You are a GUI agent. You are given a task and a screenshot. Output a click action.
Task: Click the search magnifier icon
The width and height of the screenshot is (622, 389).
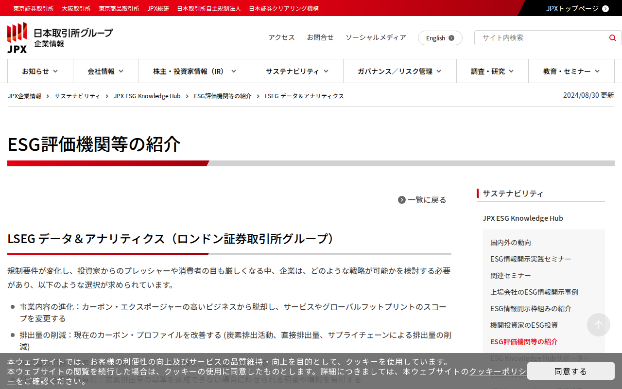pos(612,38)
